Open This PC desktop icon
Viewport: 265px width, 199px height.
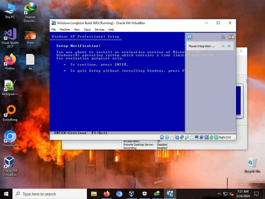tap(10, 10)
